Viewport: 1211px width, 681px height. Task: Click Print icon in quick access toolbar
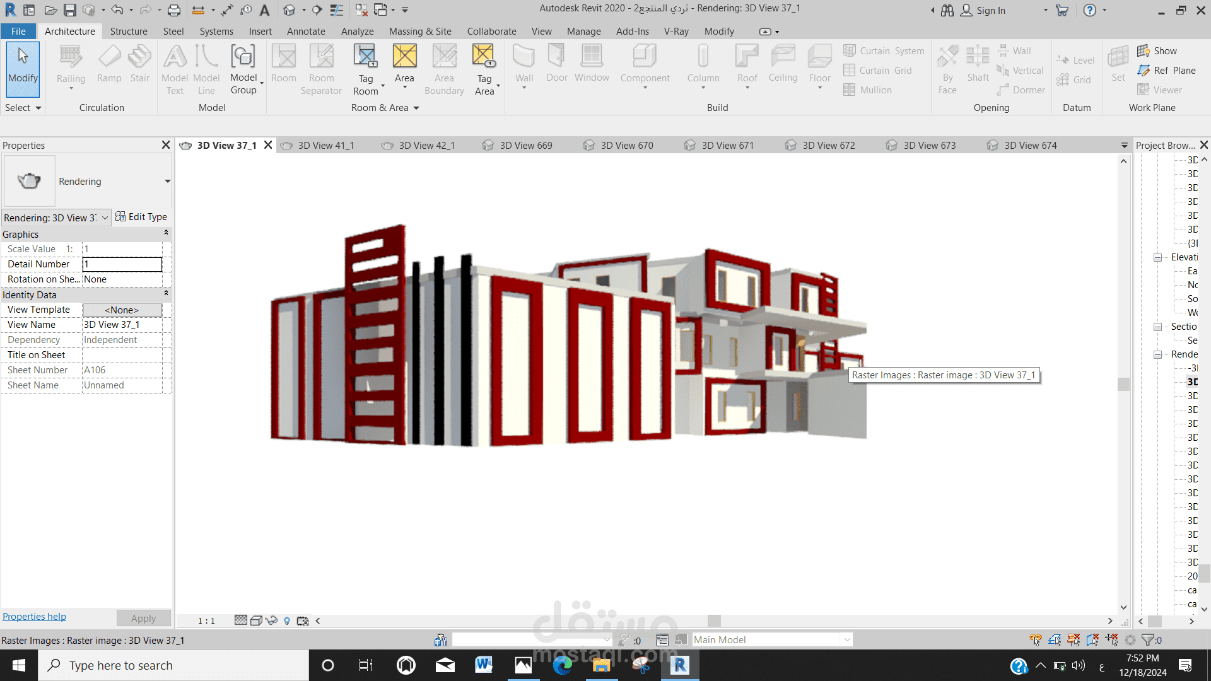click(174, 10)
